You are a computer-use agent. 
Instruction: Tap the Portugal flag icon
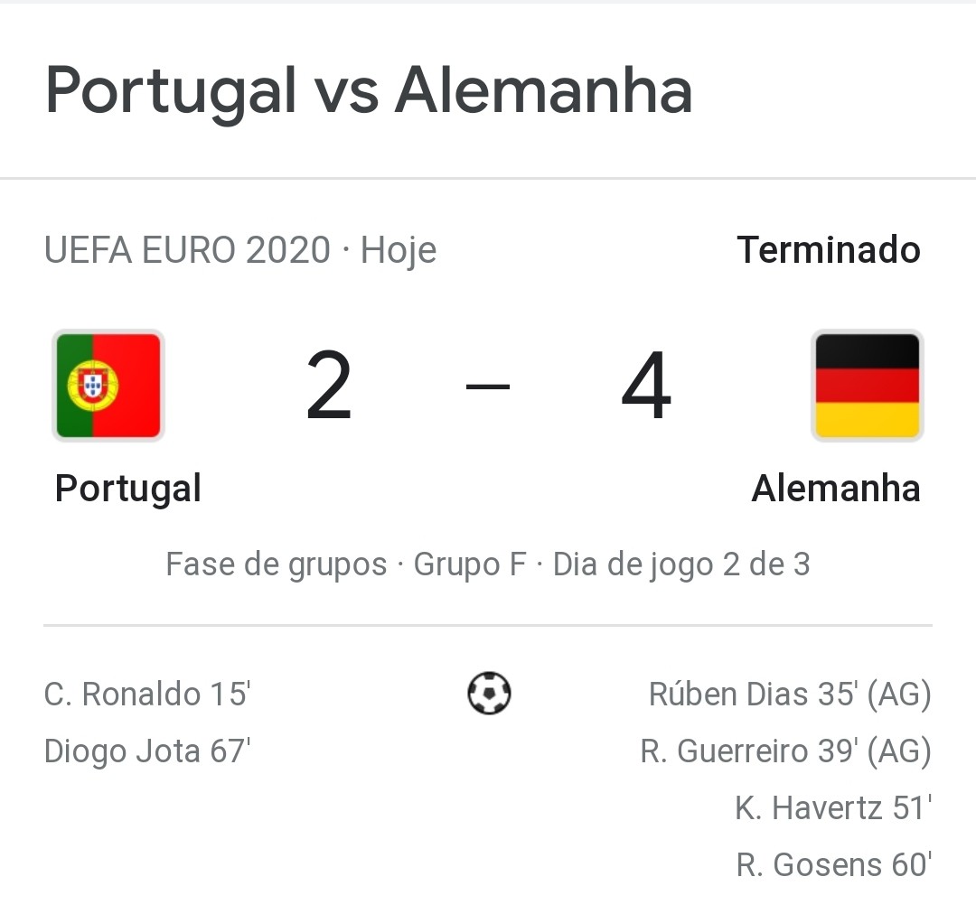[108, 386]
